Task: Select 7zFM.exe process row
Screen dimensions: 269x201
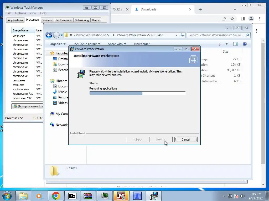Action: coord(19,36)
